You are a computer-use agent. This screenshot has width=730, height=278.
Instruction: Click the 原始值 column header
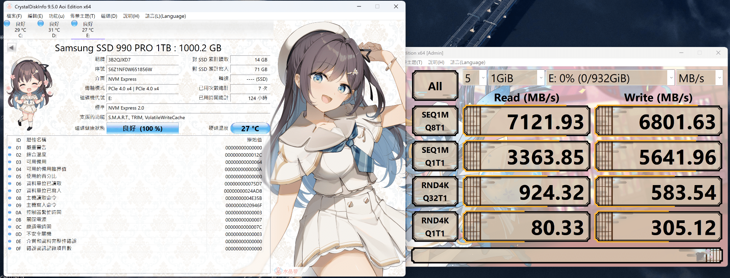coord(254,140)
